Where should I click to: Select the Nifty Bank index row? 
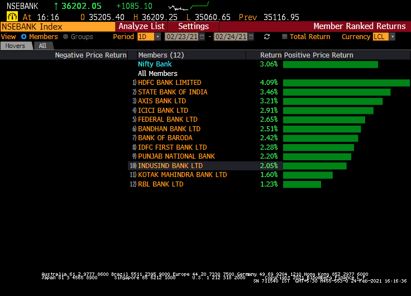155,64
